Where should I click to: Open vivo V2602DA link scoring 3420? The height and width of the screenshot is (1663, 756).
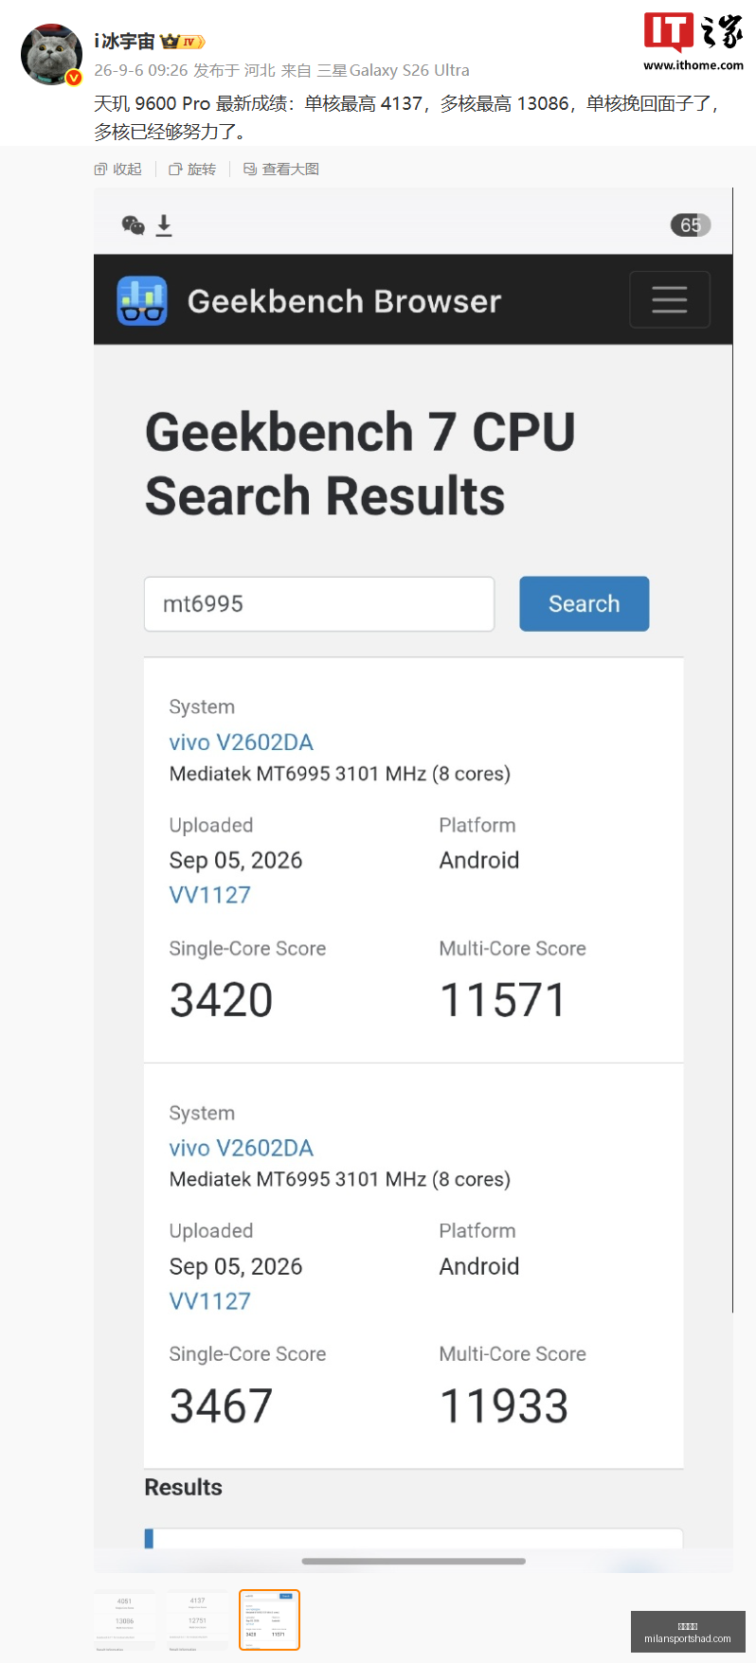click(x=241, y=742)
